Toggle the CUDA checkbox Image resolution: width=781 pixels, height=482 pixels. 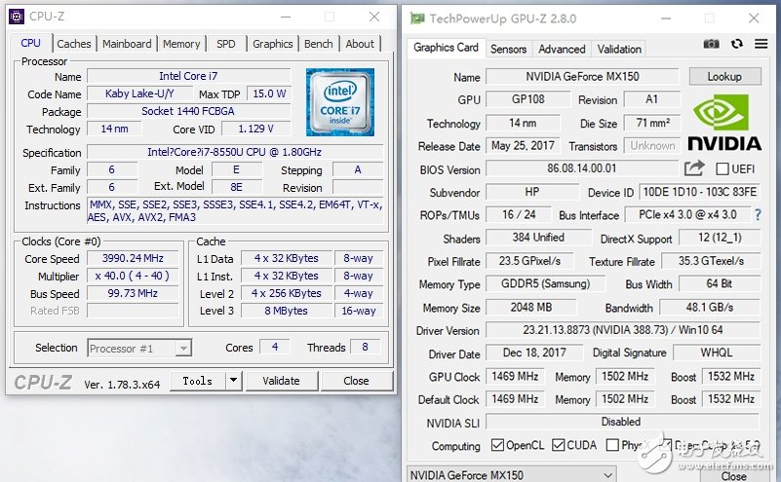coord(559,445)
